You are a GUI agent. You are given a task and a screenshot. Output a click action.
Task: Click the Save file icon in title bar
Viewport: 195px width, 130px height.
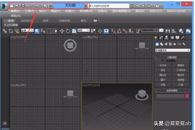tap(23, 6)
